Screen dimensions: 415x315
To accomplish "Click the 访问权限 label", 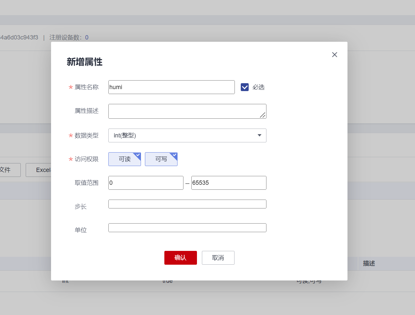I will pyautogui.click(x=87, y=159).
